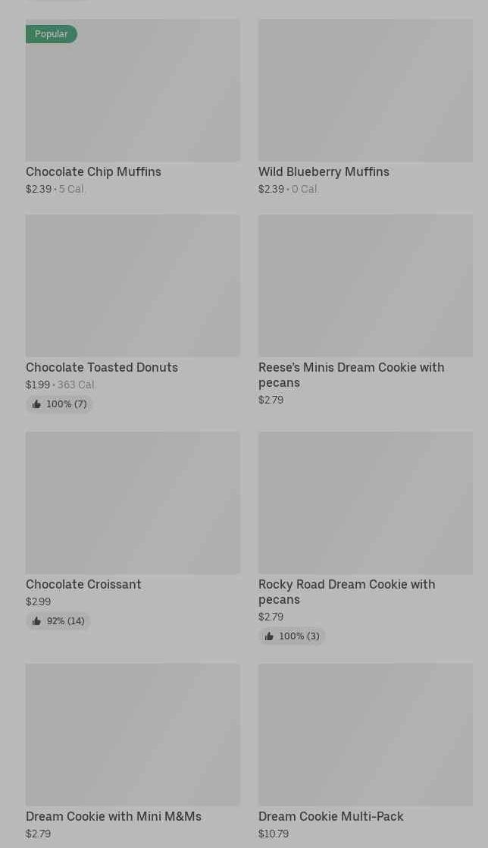
Task: Click thumbs-up icon on Rocky Road rating
Action: point(269,636)
